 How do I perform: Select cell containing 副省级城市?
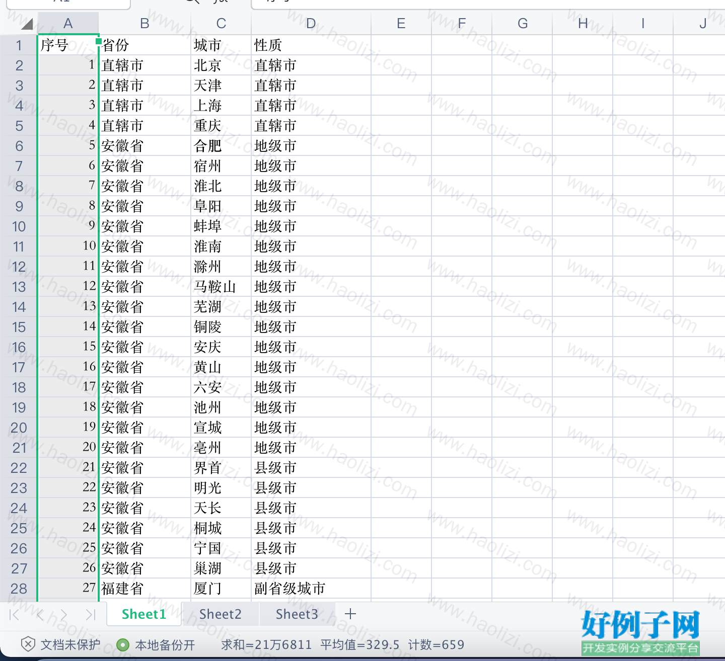(311, 589)
